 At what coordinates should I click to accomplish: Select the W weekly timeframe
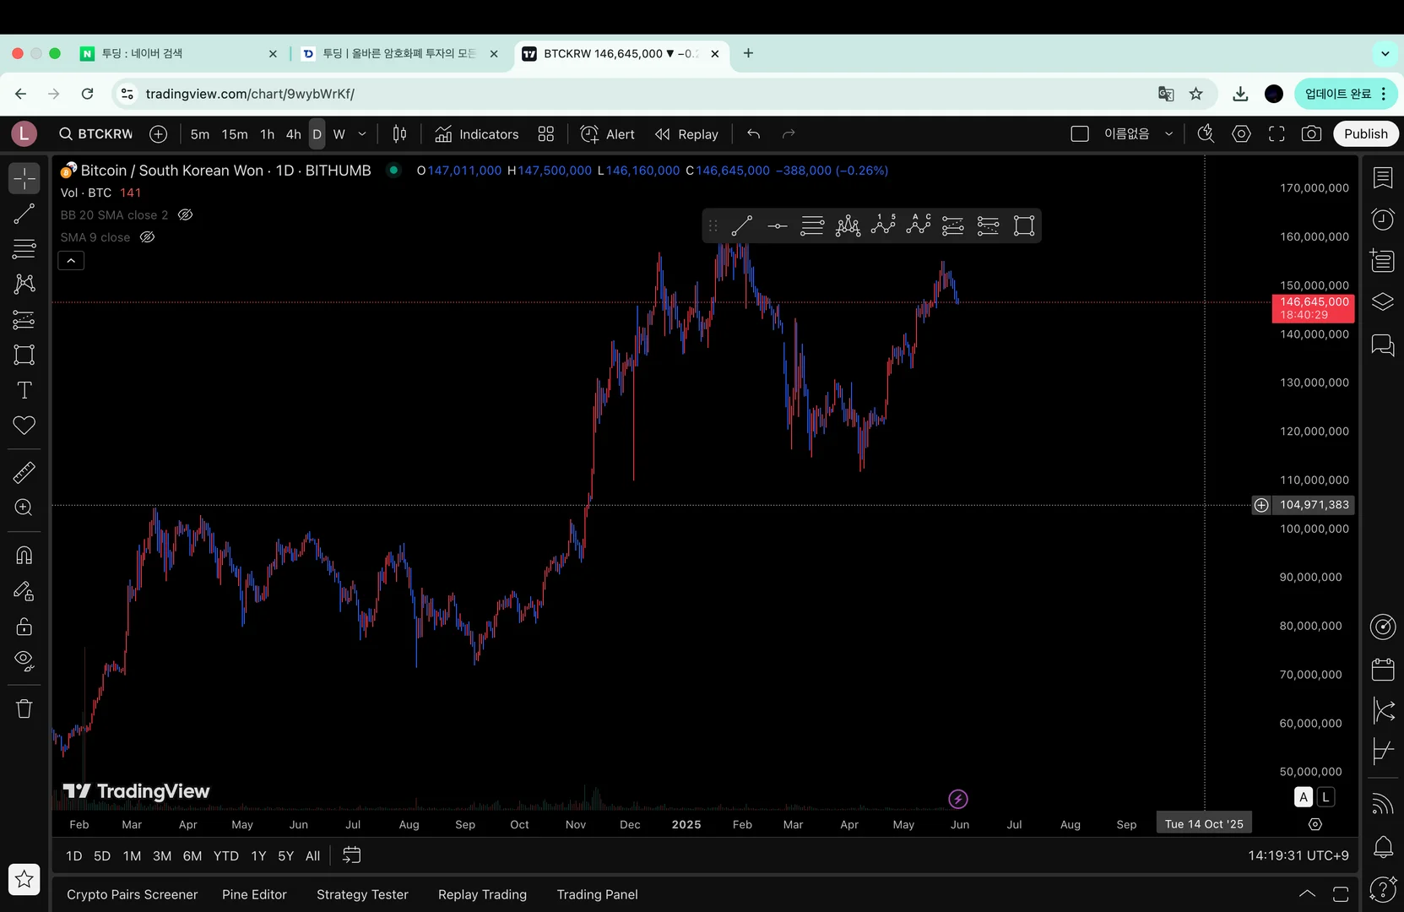coord(339,134)
